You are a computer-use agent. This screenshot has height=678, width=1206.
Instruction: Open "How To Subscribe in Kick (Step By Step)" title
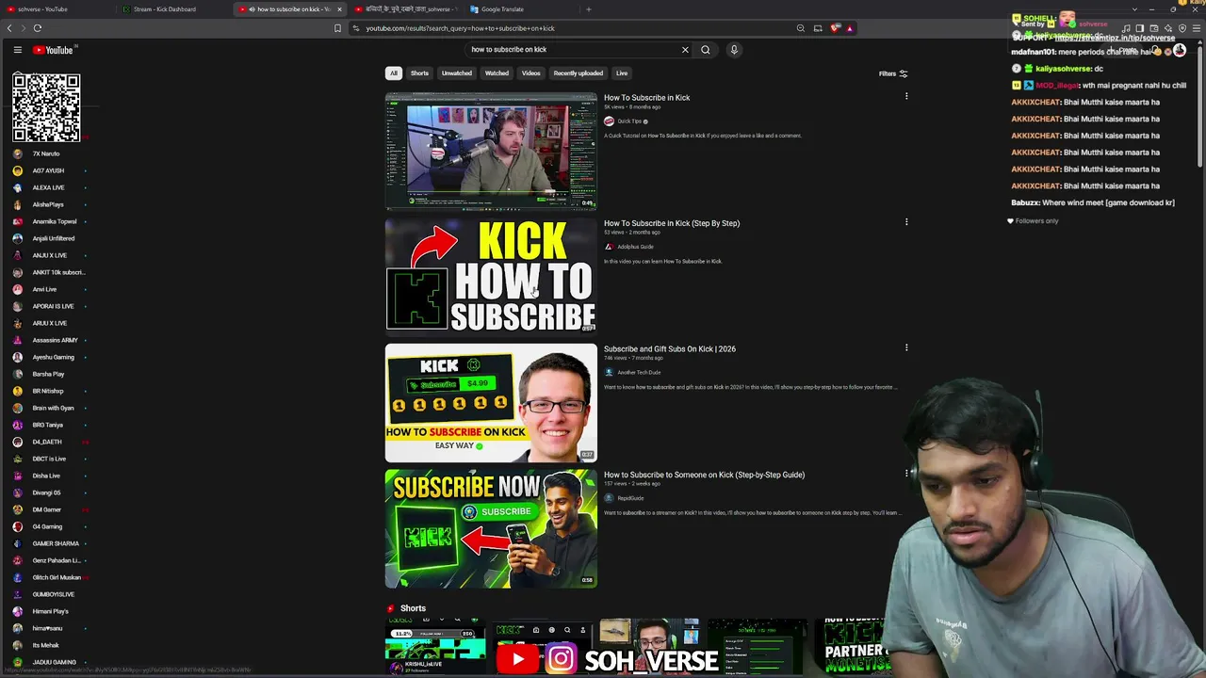[672, 223]
